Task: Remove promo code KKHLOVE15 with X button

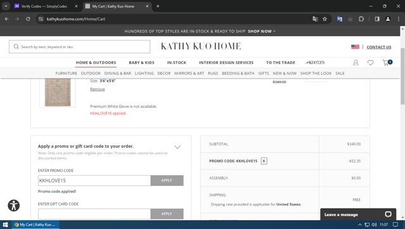Action: (264, 161)
